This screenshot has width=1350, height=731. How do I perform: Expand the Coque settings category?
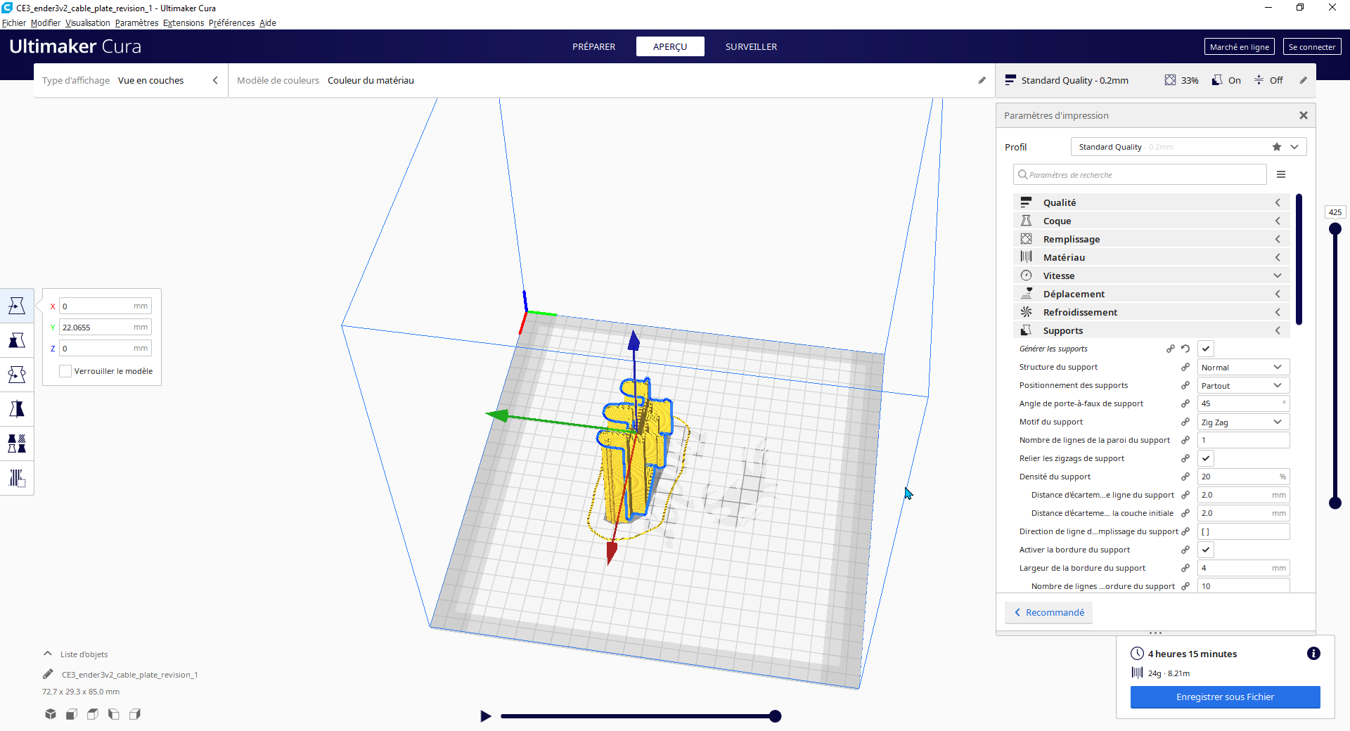pyautogui.click(x=1152, y=221)
